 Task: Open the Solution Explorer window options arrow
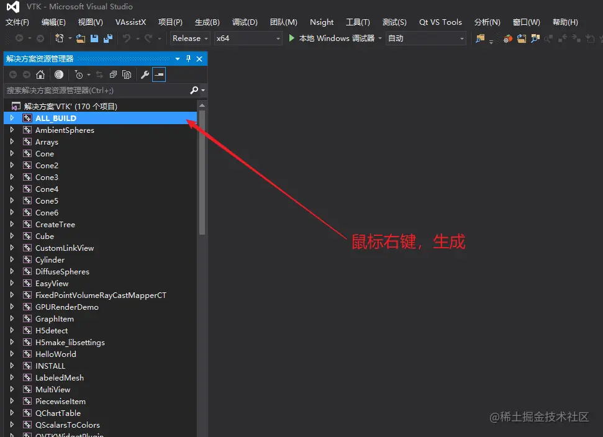(178, 59)
